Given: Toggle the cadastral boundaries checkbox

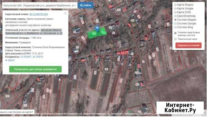Looking at the screenshot, I should [x=175, y=33].
